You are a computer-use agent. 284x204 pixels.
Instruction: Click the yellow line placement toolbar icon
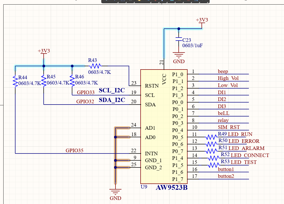pyautogui.click(x=179, y=1)
